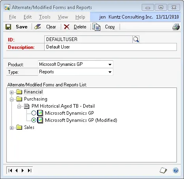The height and width of the screenshot is (179, 184).
Task: Select PM Historical Aged TB - Detail text
Action: click(63, 106)
